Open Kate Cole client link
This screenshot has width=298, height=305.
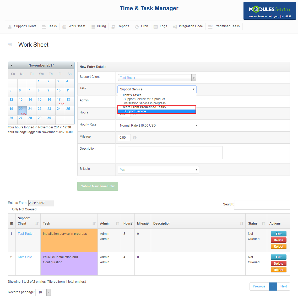click(25, 257)
